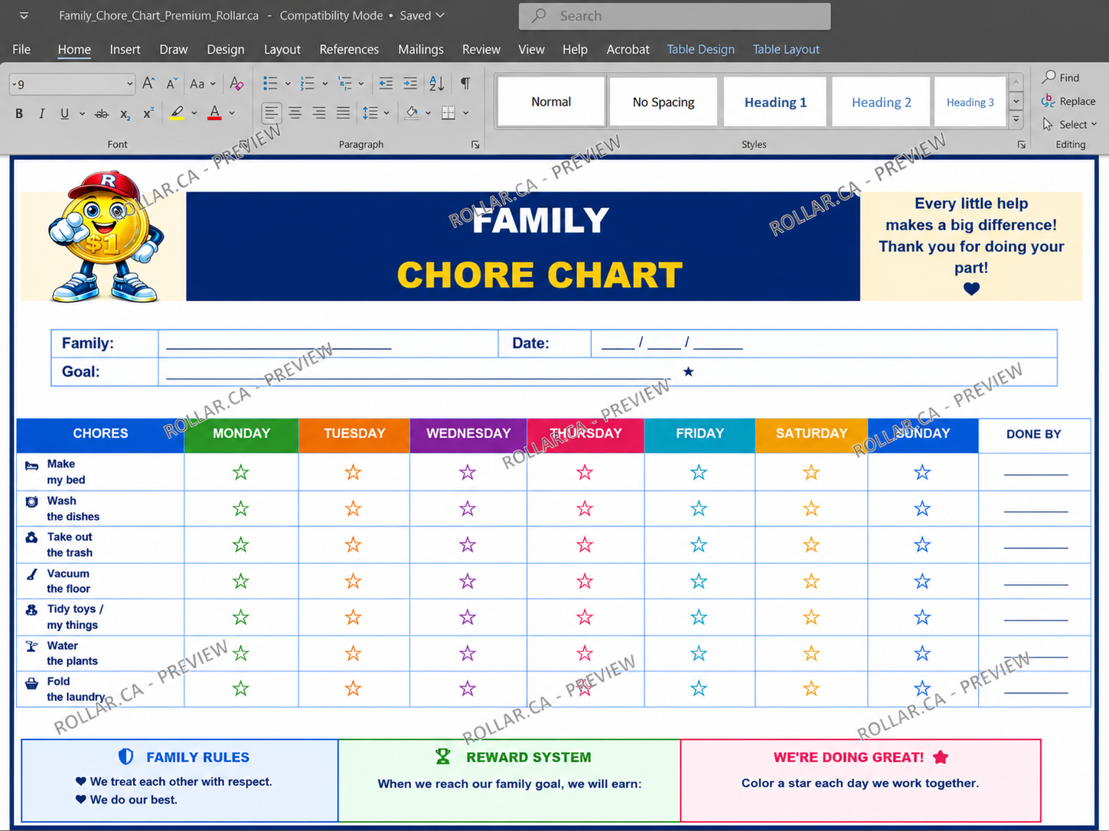Toggle Strikethrough formatting
This screenshot has height=831, width=1109.
tap(101, 113)
